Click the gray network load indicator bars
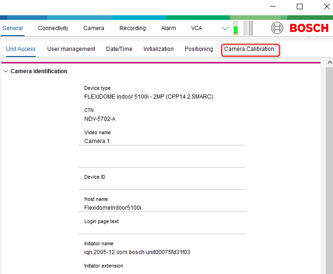 point(248,28)
